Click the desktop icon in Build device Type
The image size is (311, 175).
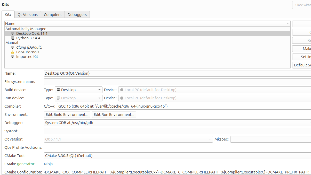coord(58,90)
